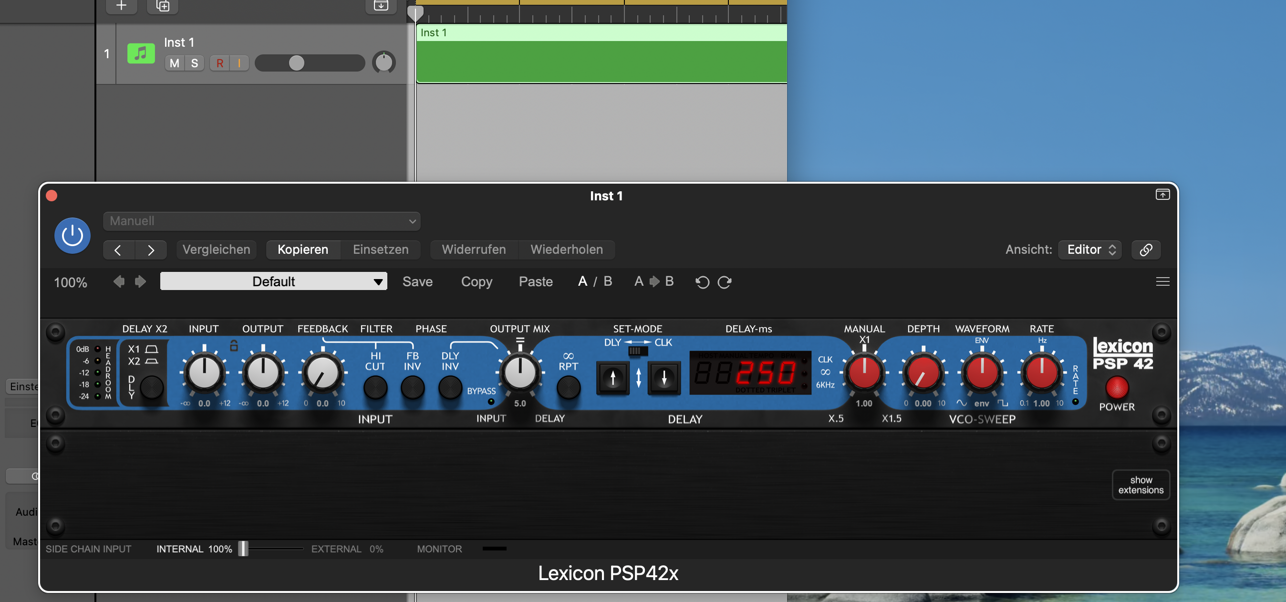This screenshot has width=1286, height=602.
Task: Solo the Inst 1 track
Action: coord(195,63)
